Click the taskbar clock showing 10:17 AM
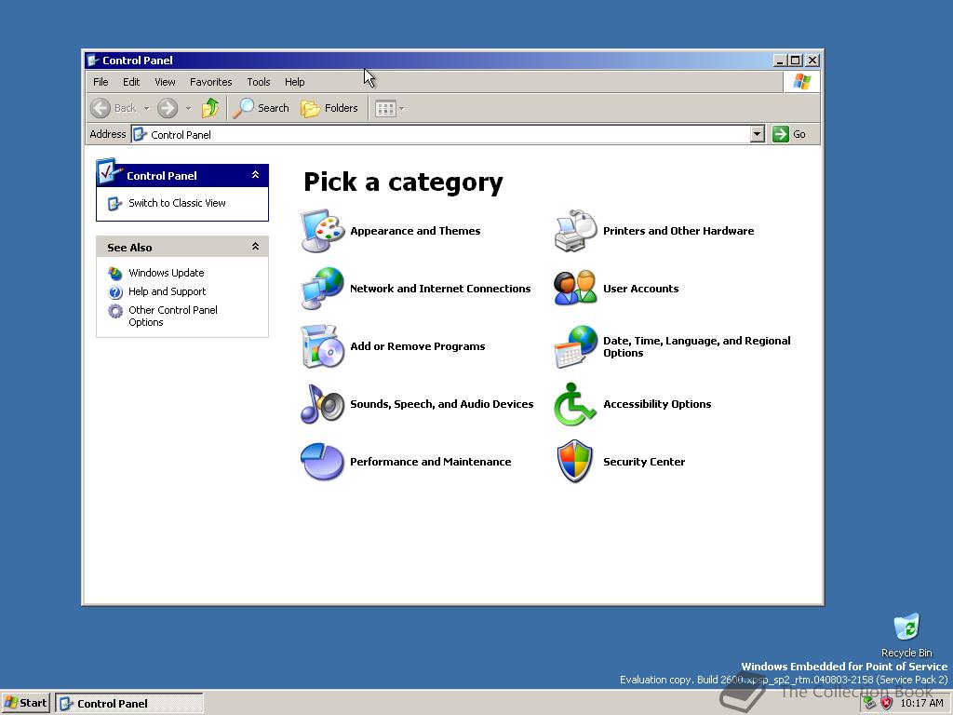The image size is (953, 715). (x=921, y=704)
